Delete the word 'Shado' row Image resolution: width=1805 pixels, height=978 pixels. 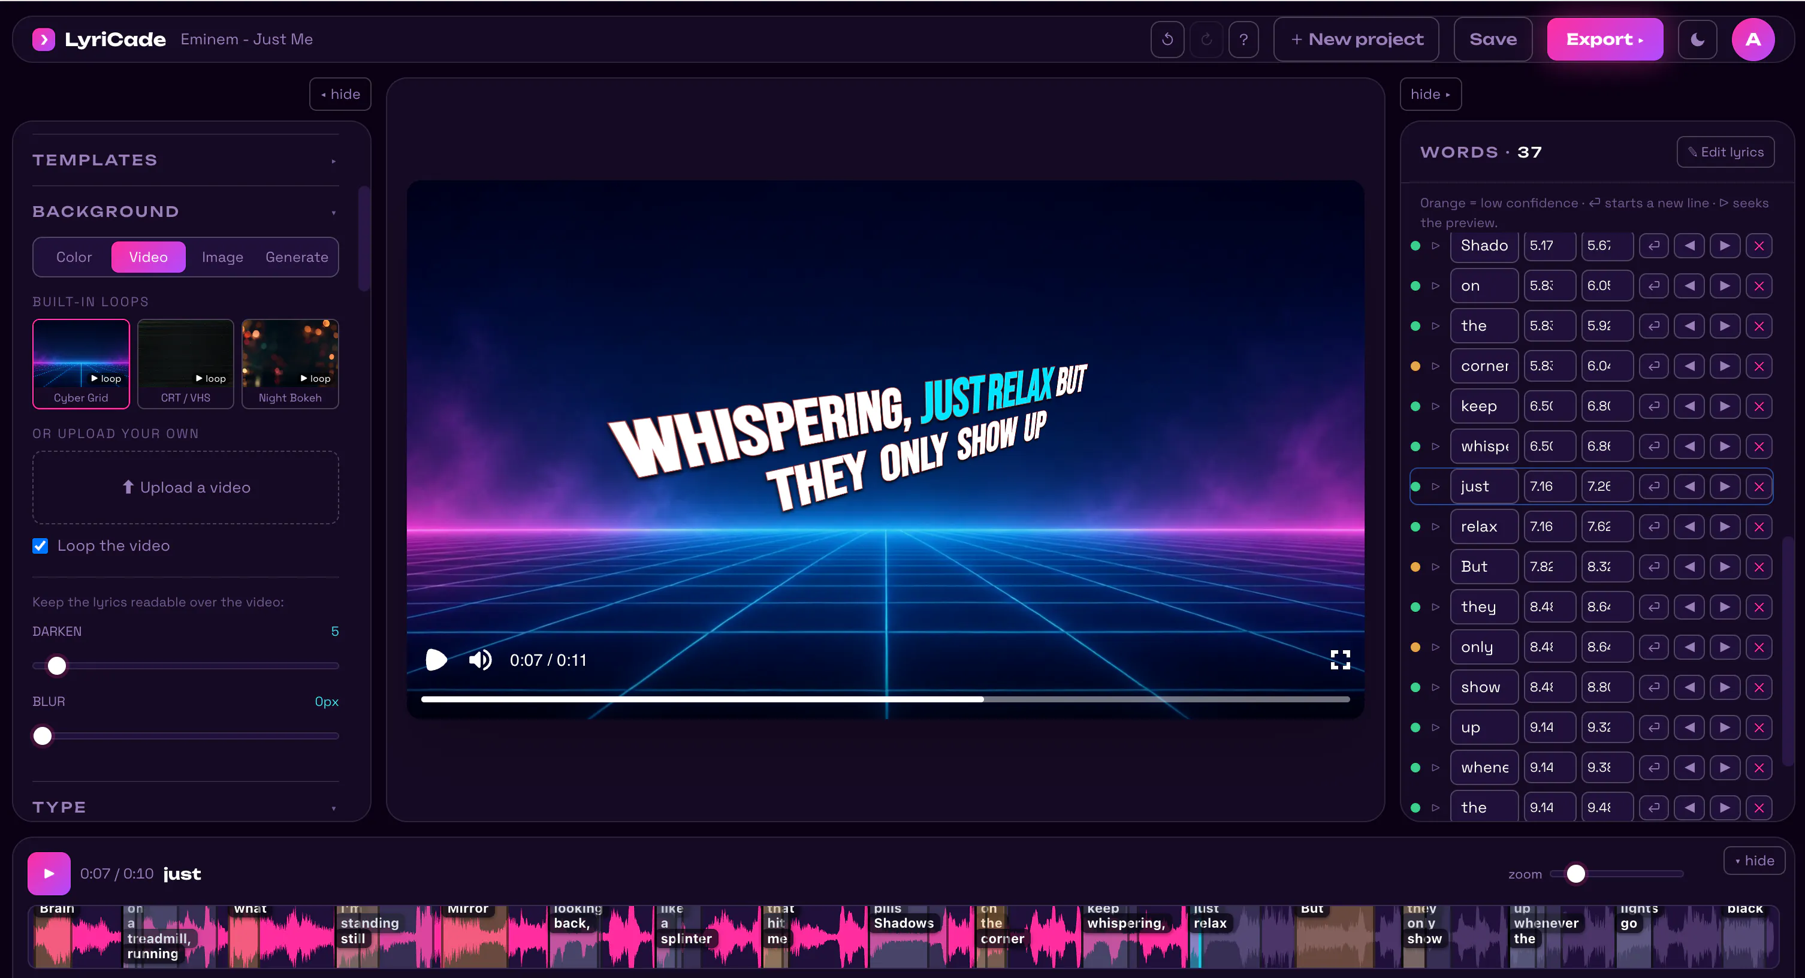pos(1759,245)
